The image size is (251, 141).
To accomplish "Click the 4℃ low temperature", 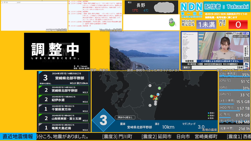I will click(146, 10).
